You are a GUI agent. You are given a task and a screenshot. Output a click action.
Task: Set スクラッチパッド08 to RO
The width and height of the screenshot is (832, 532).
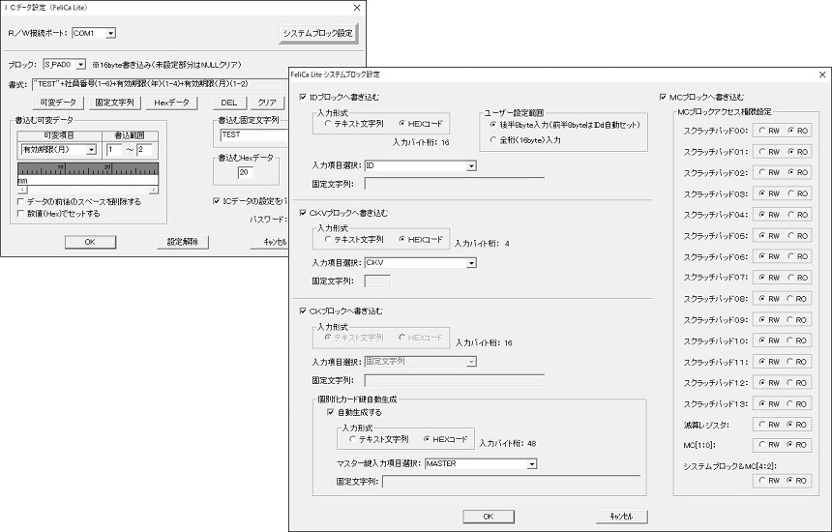point(791,299)
